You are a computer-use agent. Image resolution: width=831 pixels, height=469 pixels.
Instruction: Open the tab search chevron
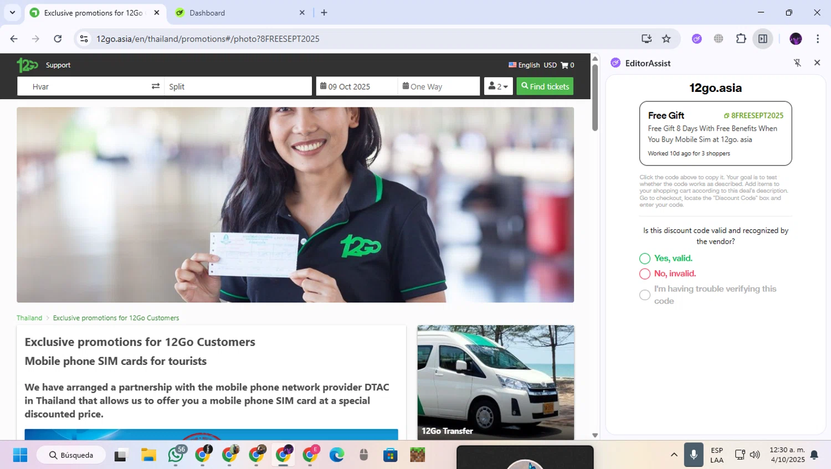[x=12, y=13]
